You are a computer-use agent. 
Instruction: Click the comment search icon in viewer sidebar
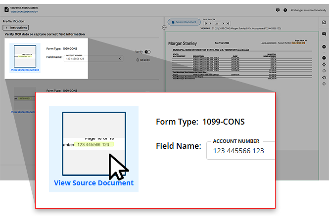coord(324,34)
